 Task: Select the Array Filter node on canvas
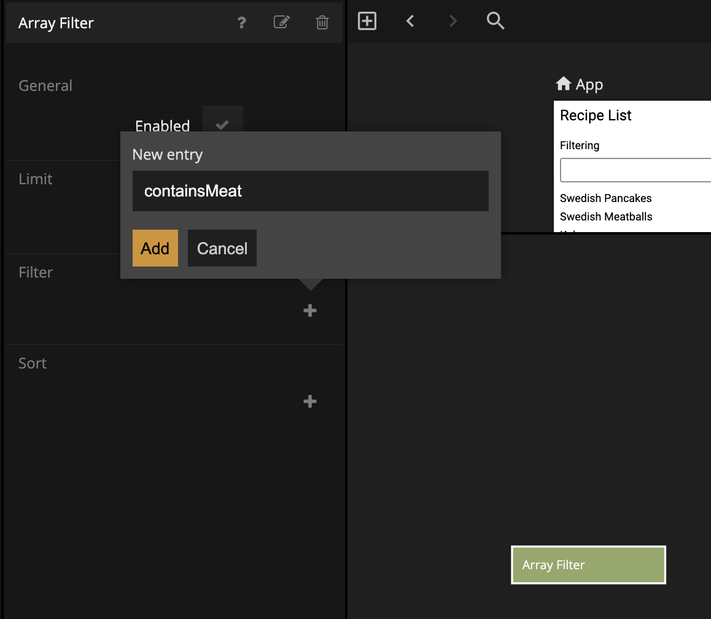(x=588, y=565)
